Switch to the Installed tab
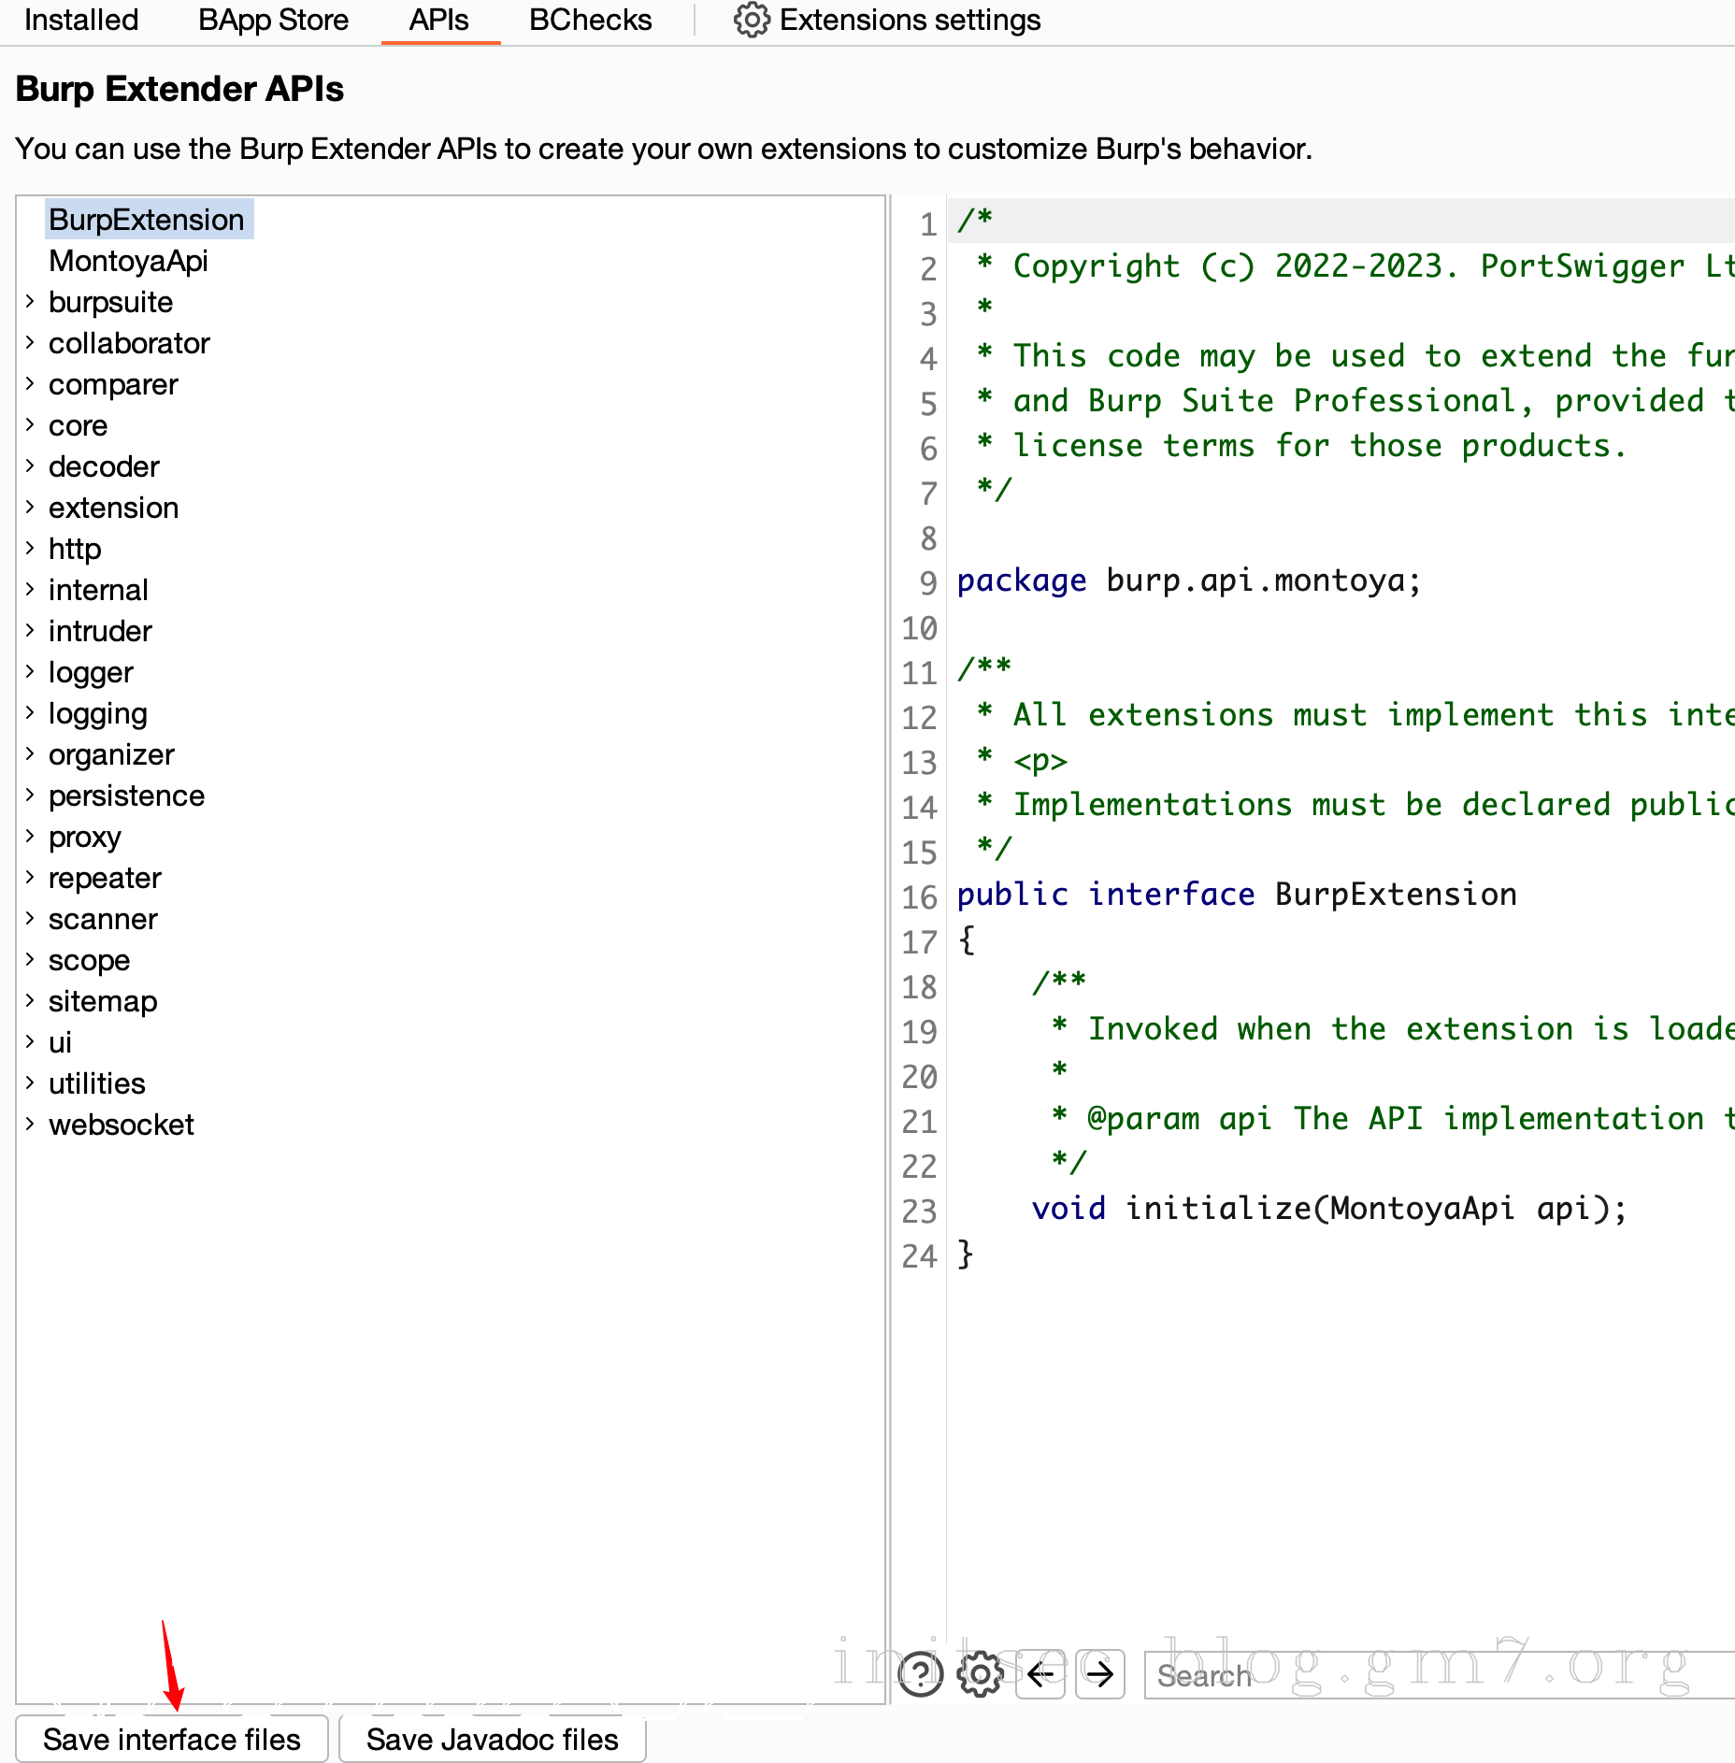The width and height of the screenshot is (1735, 1763). click(81, 20)
